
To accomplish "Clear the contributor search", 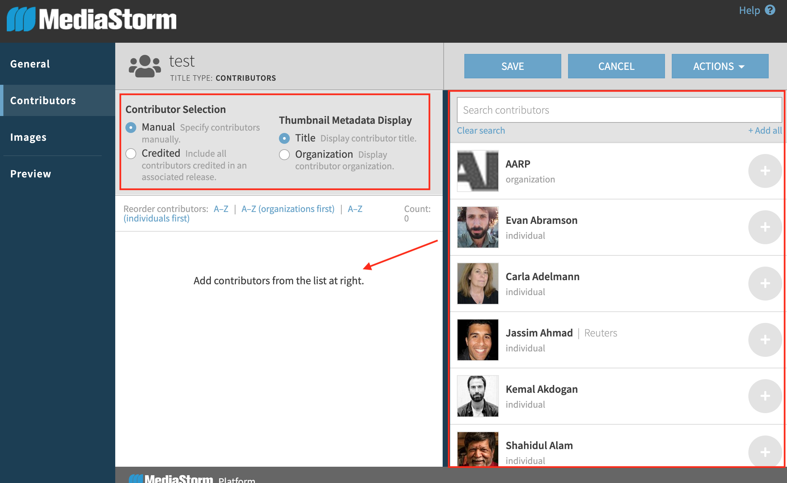I will pyautogui.click(x=481, y=130).
